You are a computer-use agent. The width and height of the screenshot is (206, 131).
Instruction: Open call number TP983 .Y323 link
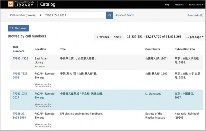[20, 59]
